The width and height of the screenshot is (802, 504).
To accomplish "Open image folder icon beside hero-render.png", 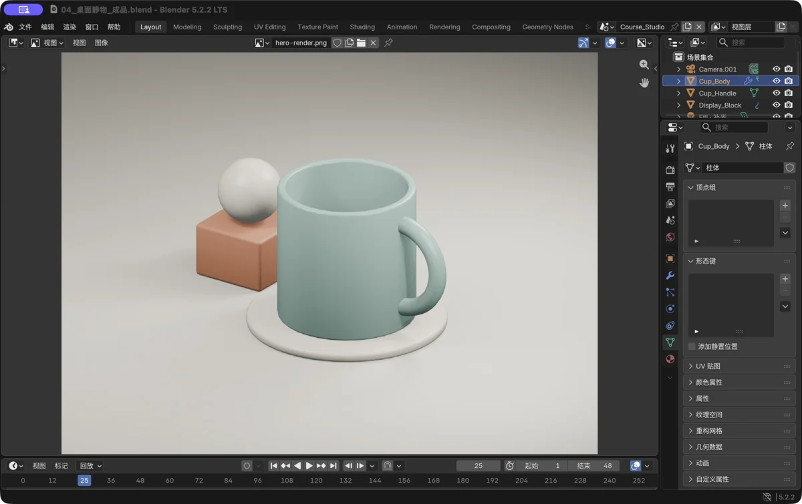I will tap(361, 43).
